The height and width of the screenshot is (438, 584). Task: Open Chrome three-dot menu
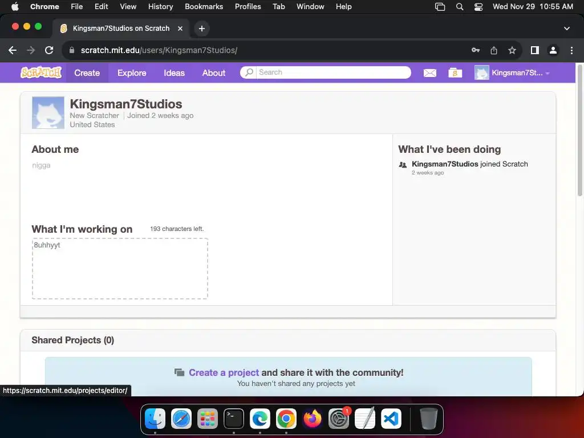coord(571,50)
